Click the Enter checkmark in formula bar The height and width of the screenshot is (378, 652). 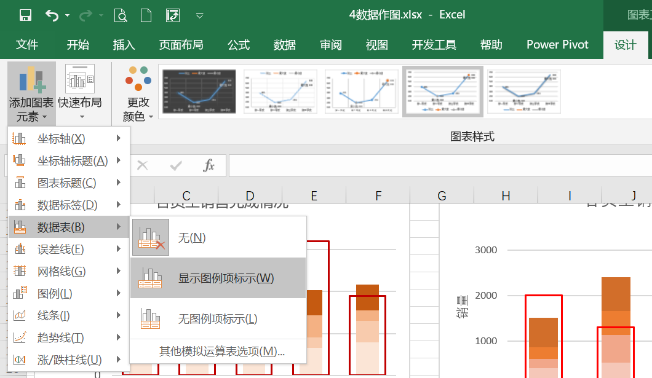(x=176, y=166)
